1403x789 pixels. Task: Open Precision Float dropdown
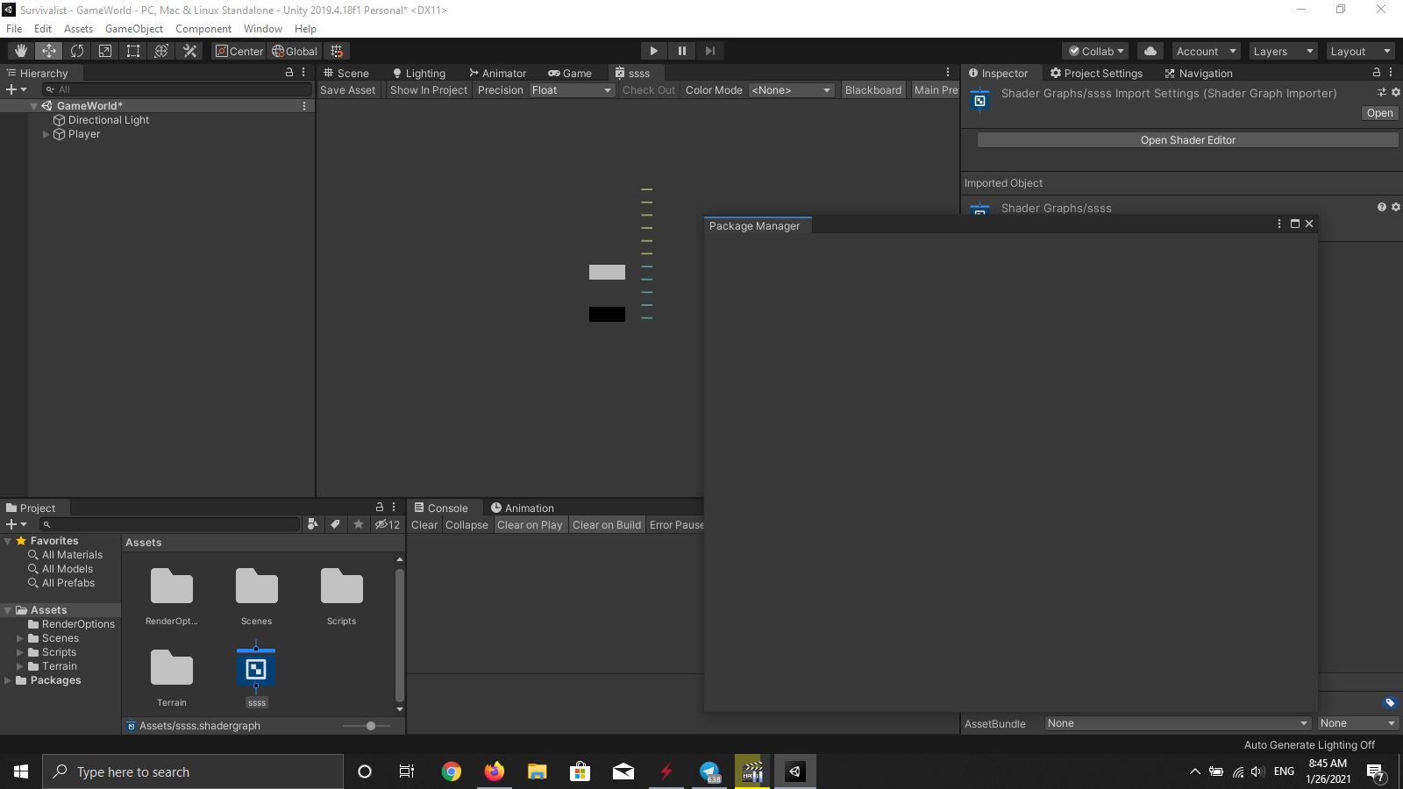[x=571, y=90]
